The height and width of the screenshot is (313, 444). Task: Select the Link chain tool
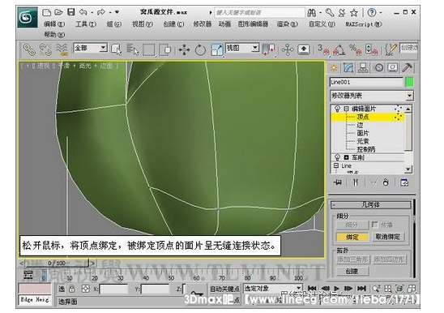(x=29, y=49)
